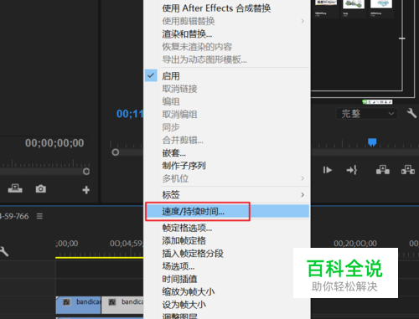Viewport: 419px width, 319px height.
Task: Open the 完整 playback resolution dropdown
Action: 366,114
